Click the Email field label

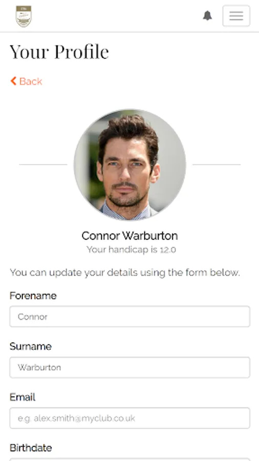point(23,397)
